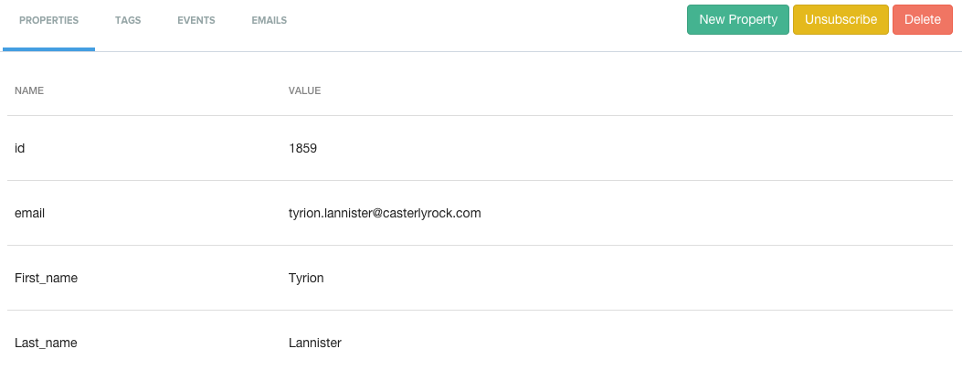
Task: Click the Tyrion first name value
Action: click(x=306, y=278)
